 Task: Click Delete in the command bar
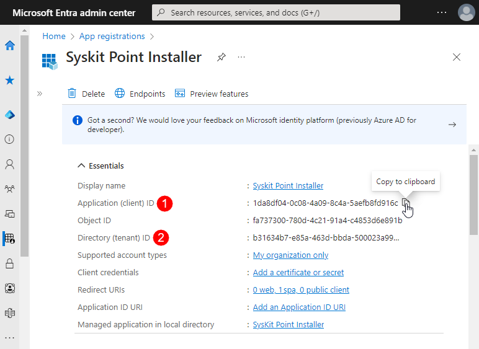point(86,94)
